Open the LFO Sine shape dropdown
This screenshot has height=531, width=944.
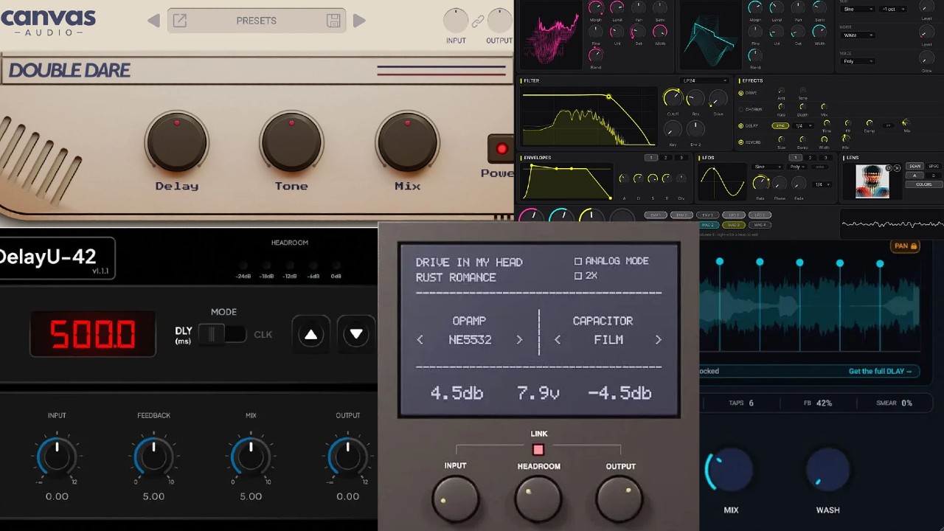point(767,167)
